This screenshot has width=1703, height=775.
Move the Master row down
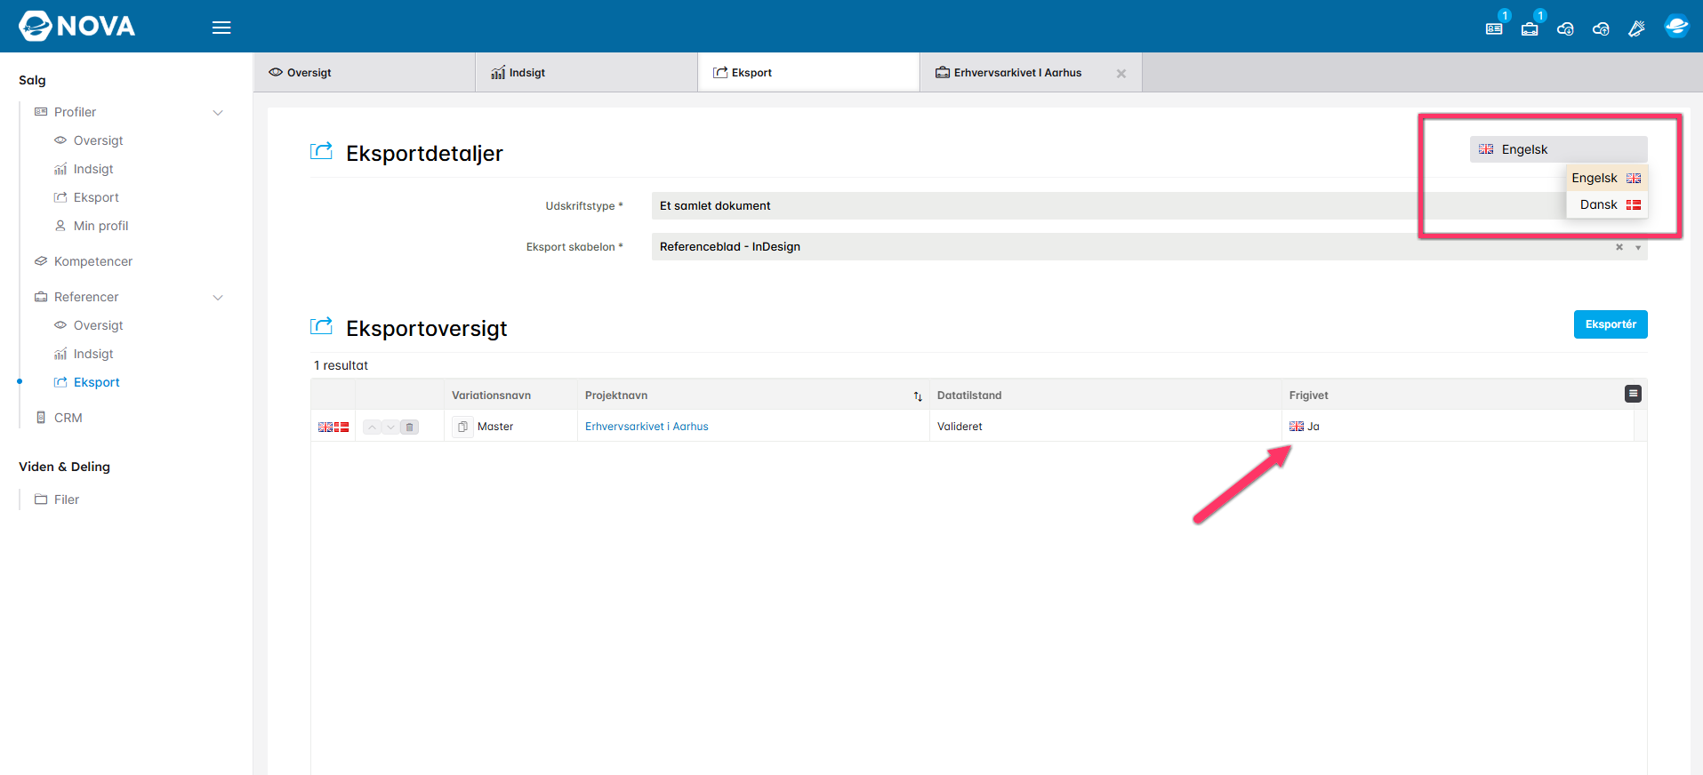(x=390, y=427)
